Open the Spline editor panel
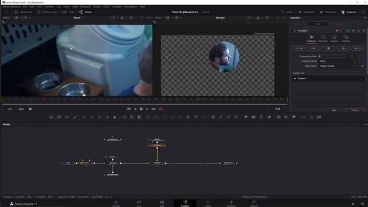 [x=286, y=12]
